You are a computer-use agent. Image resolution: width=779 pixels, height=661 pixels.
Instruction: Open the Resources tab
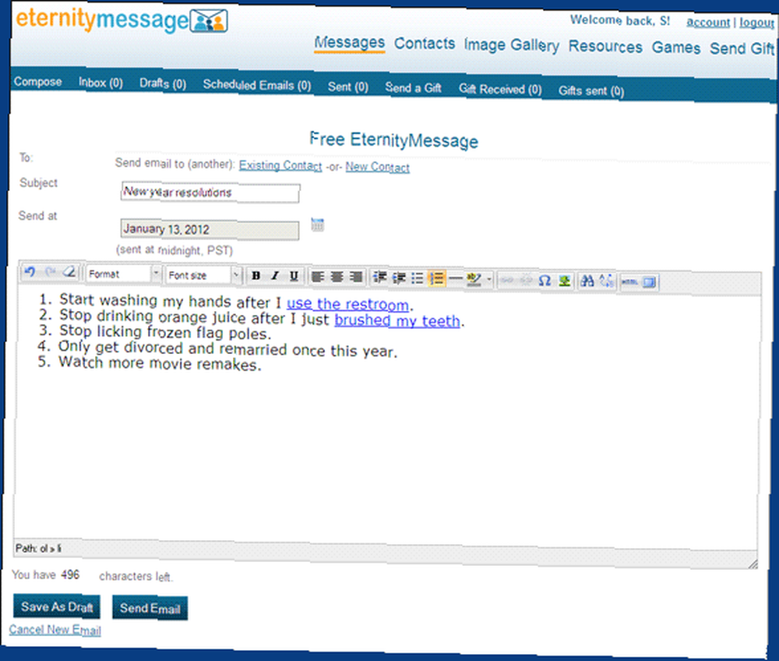click(x=605, y=47)
